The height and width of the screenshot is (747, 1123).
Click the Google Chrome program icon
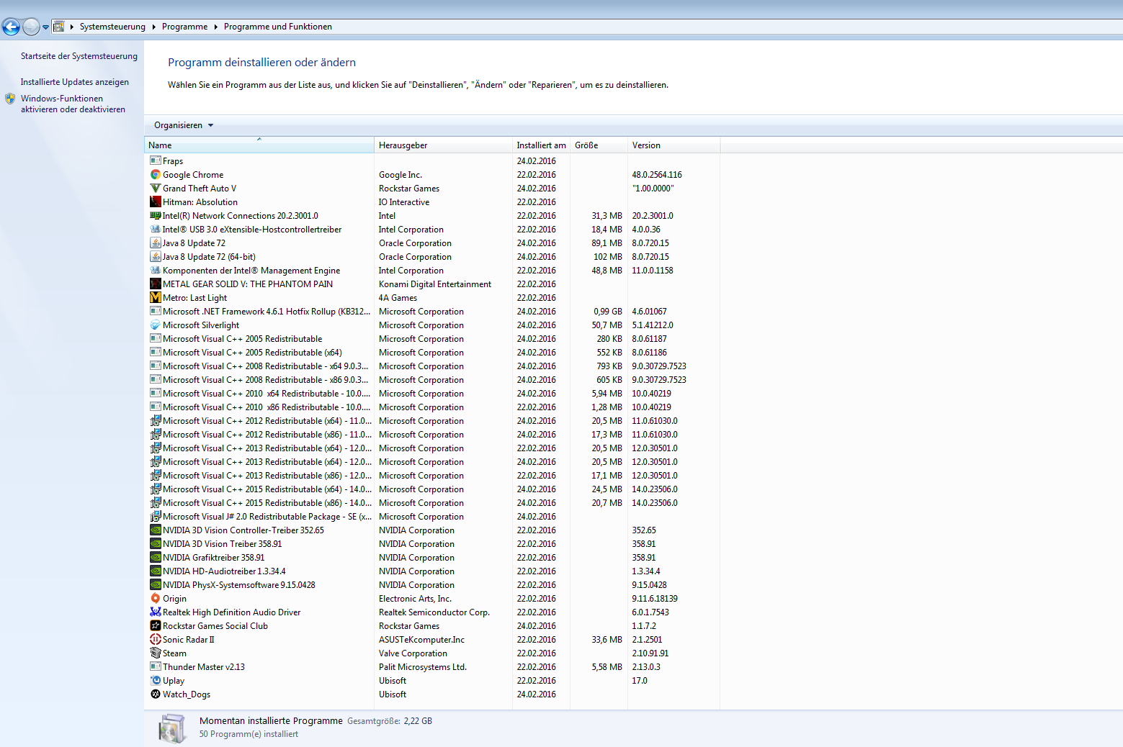coord(155,175)
